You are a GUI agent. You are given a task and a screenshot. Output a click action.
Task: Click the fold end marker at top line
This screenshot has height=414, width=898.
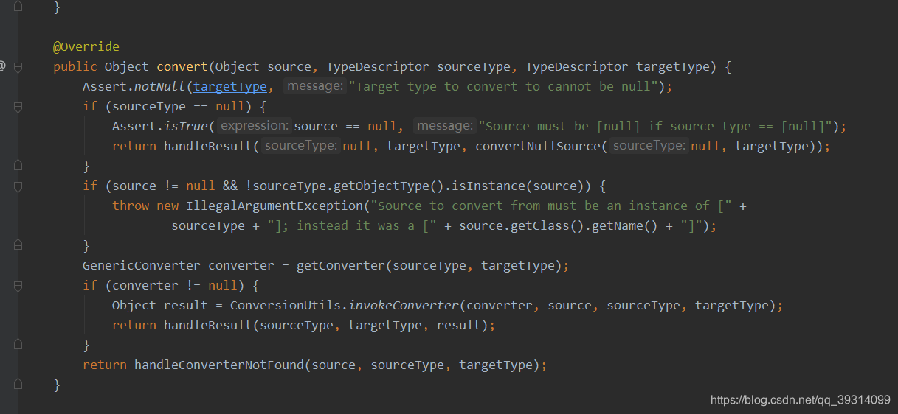point(18,7)
